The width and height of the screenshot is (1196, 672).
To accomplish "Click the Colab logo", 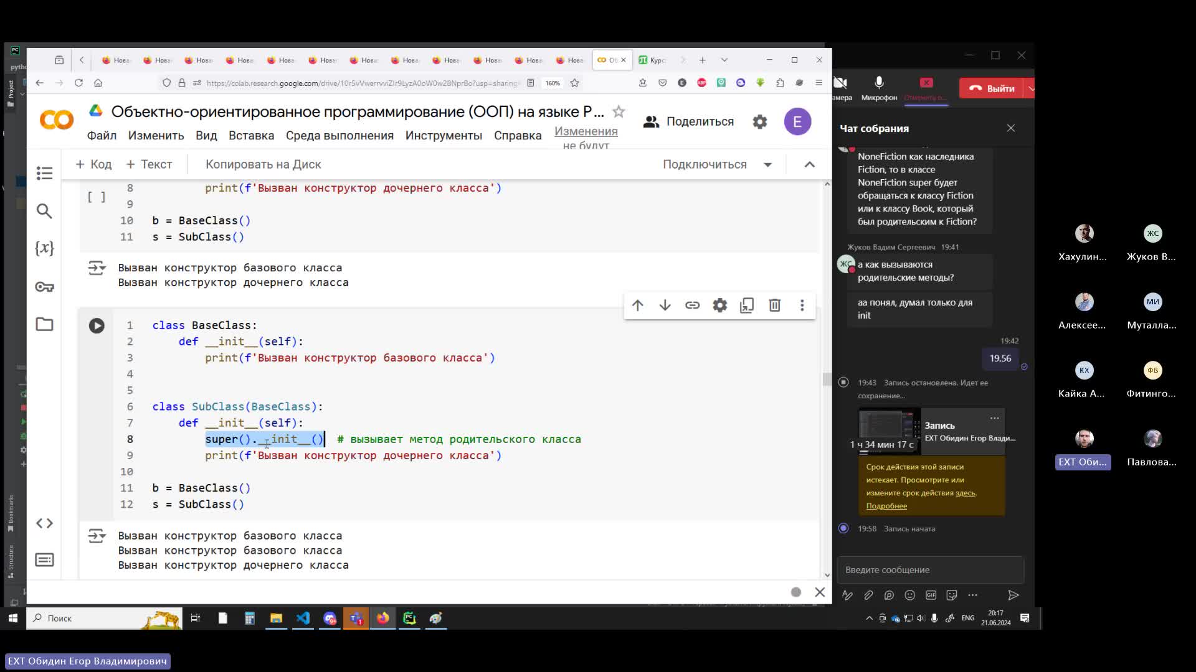I will click(x=57, y=119).
